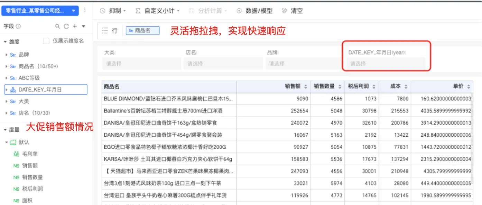Open the 品牌 filter 请选择 box
The image size is (482, 205).
[x=304, y=64]
